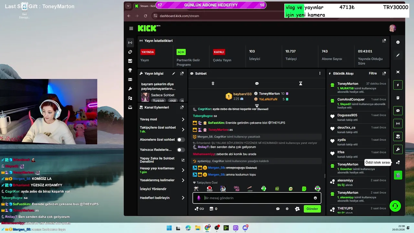The image size is (414, 233).
Task: Click the Kick logo
Action: pos(149,28)
